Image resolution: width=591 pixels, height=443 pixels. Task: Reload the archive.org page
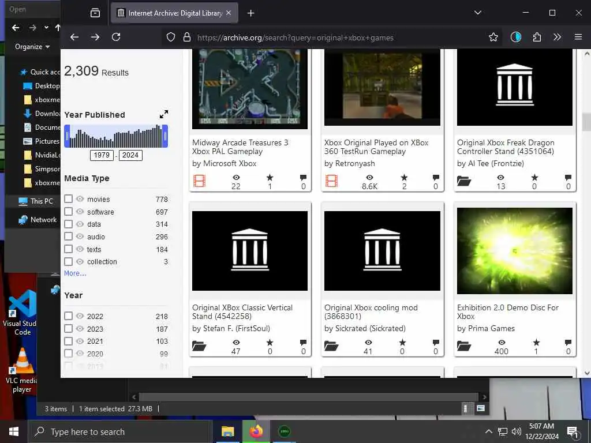[x=116, y=37]
